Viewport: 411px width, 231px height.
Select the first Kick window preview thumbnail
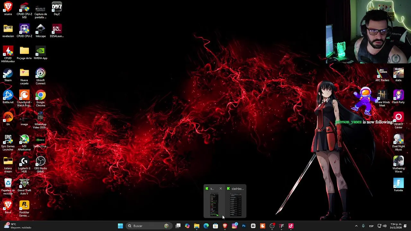[x=214, y=204]
